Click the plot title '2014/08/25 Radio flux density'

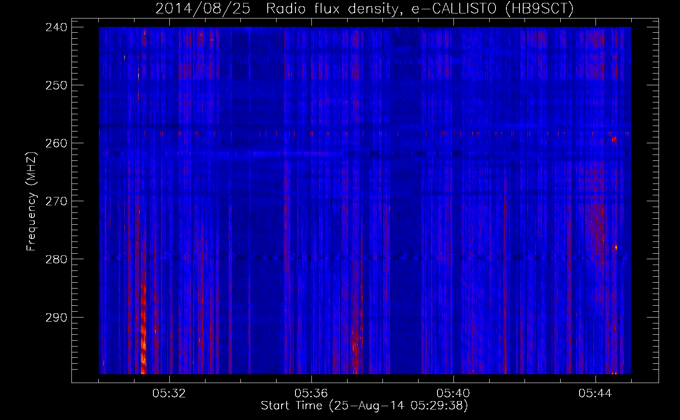pos(364,8)
